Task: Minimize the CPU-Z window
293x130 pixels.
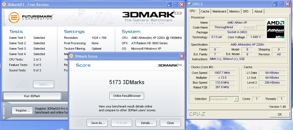Action: pos(275,4)
